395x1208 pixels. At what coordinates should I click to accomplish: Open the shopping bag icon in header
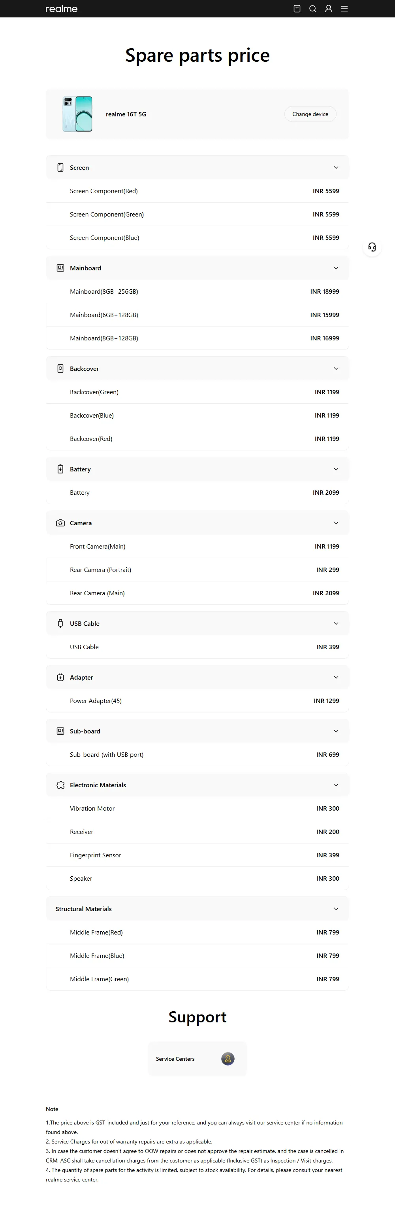[x=297, y=8]
